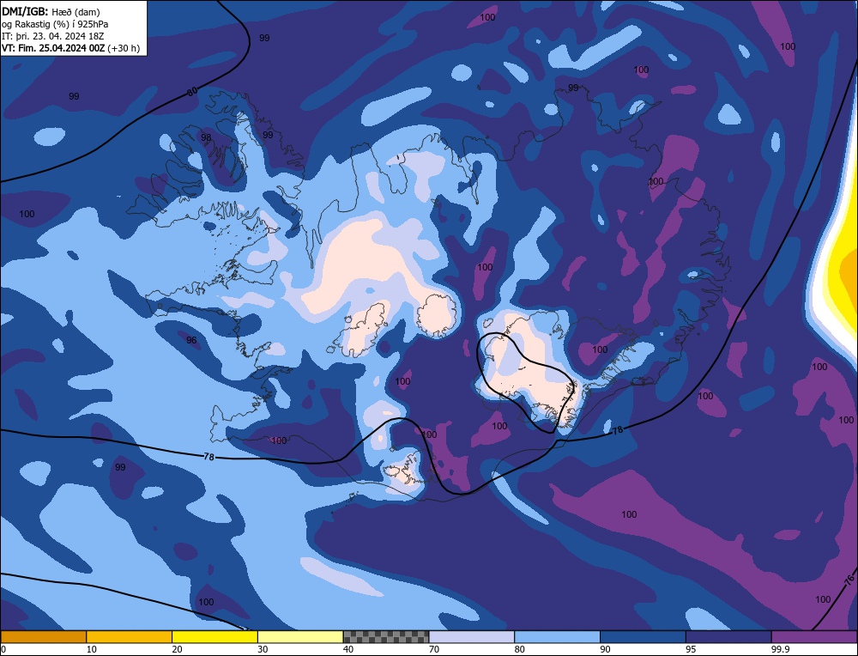Viewport: 858px width, 656px height.
Task: Click the medium blue 90–95 legend swatch
Action: [643, 636]
